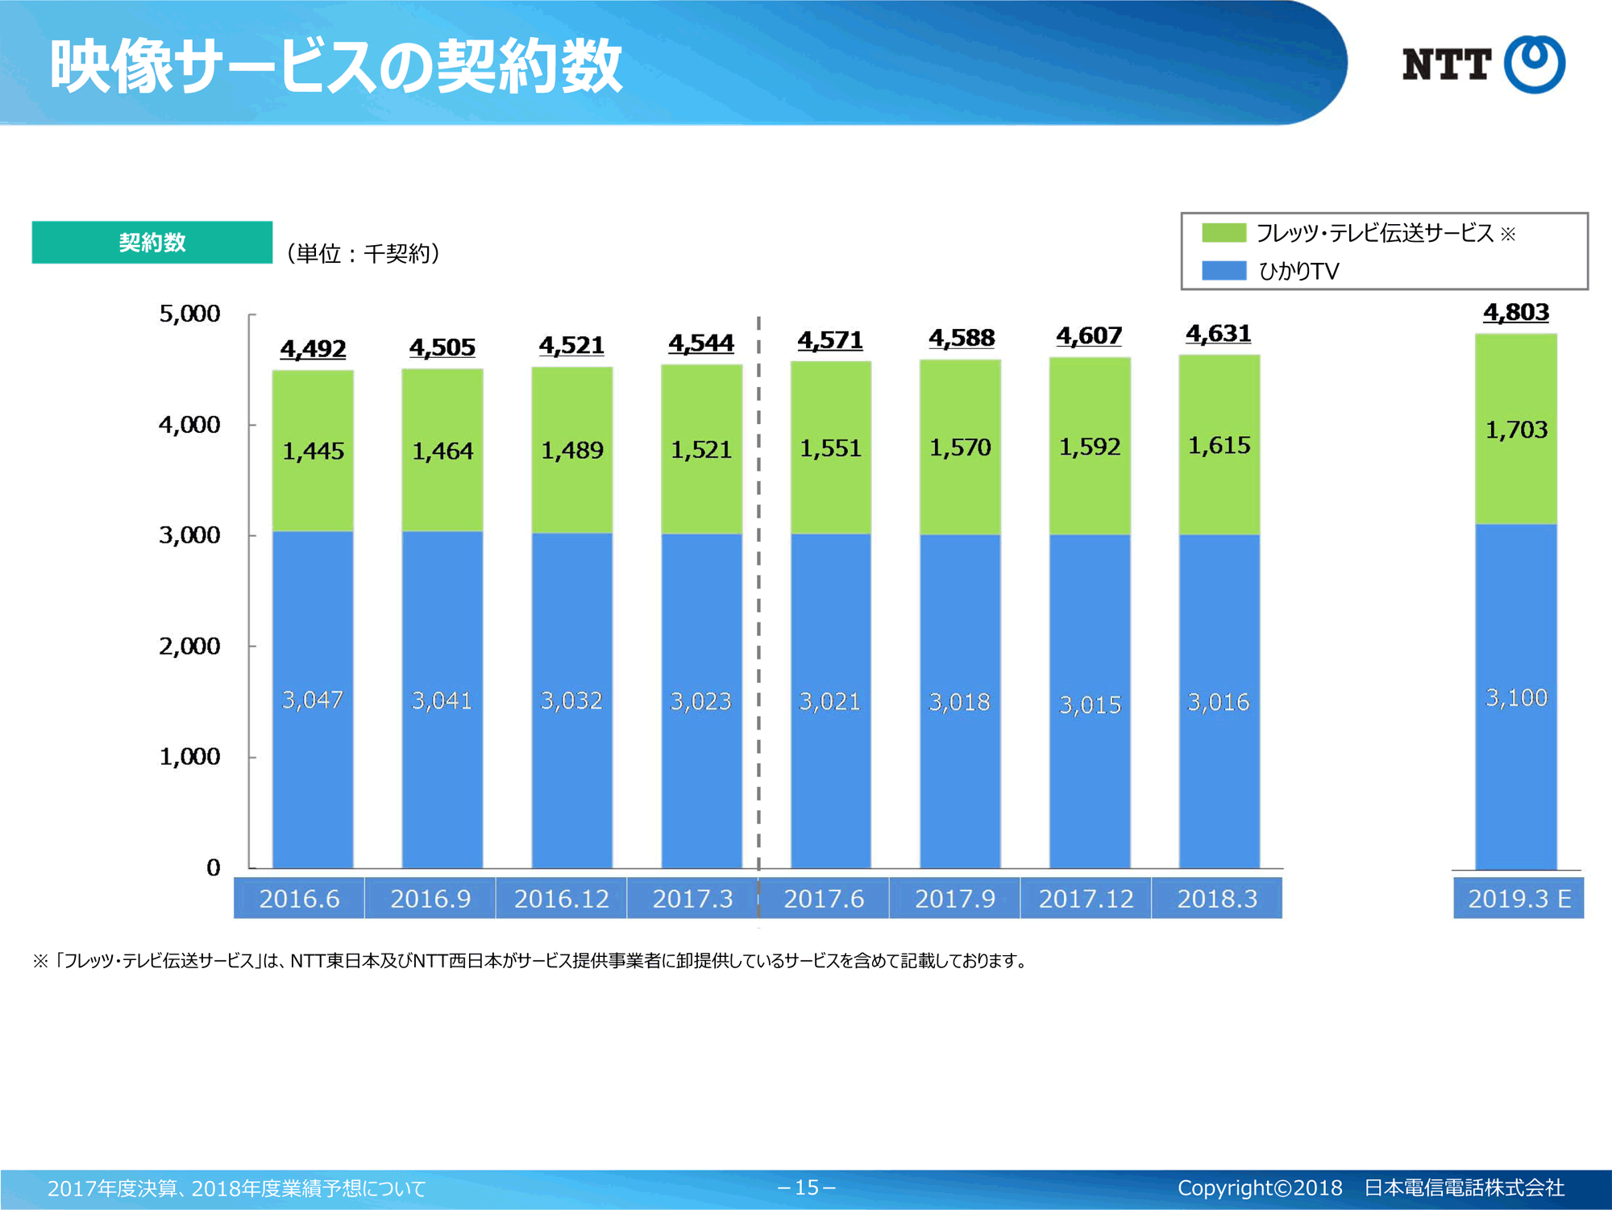The height and width of the screenshot is (1210, 1612).
Task: Click the green segment value 1,615
Action: pos(1219,445)
